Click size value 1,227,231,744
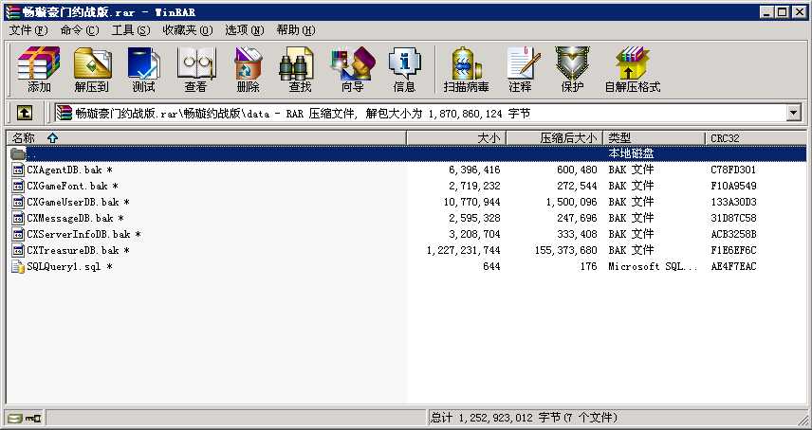This screenshot has height=430, width=812. (464, 251)
